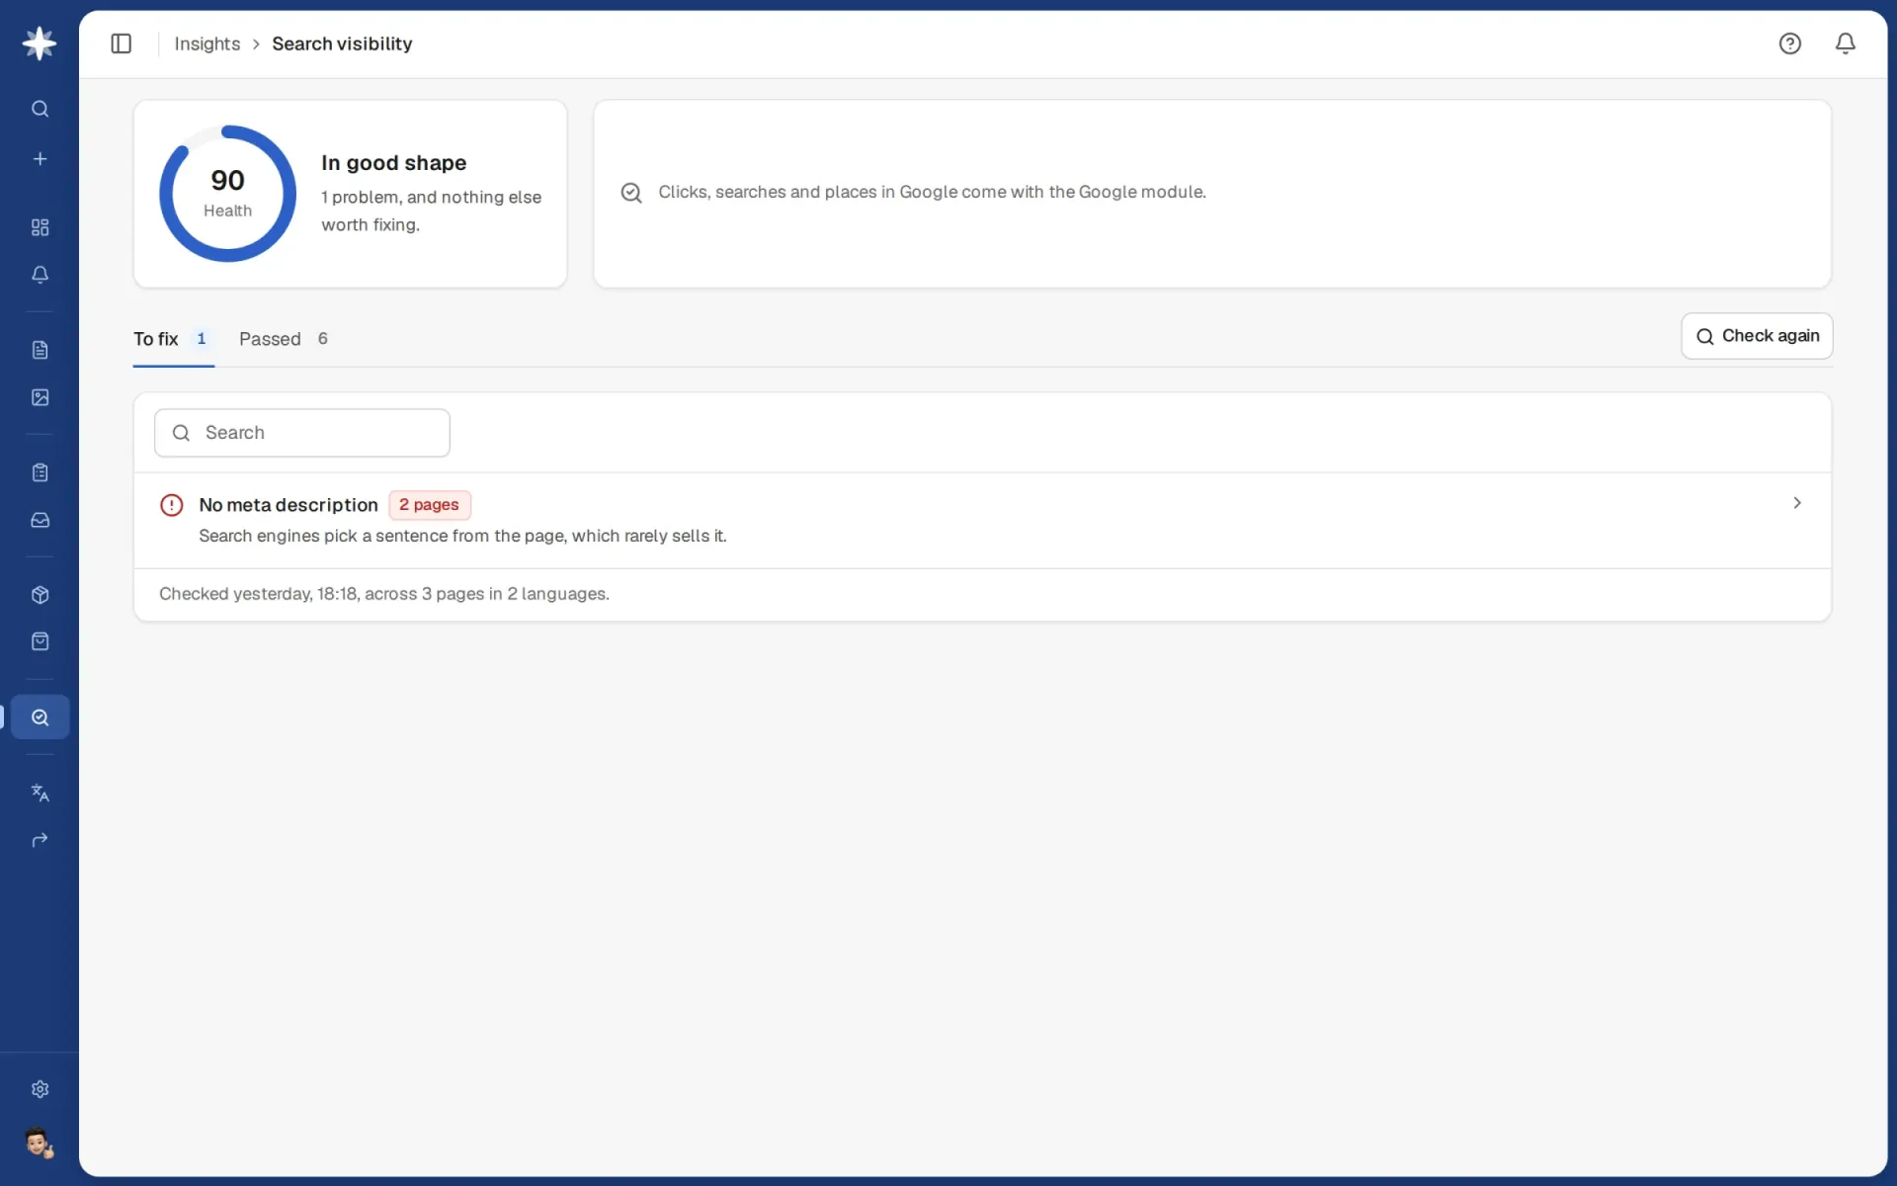Screen dimensions: 1897x1186
Task: Open the clipboard forms icon
Action: (40, 472)
